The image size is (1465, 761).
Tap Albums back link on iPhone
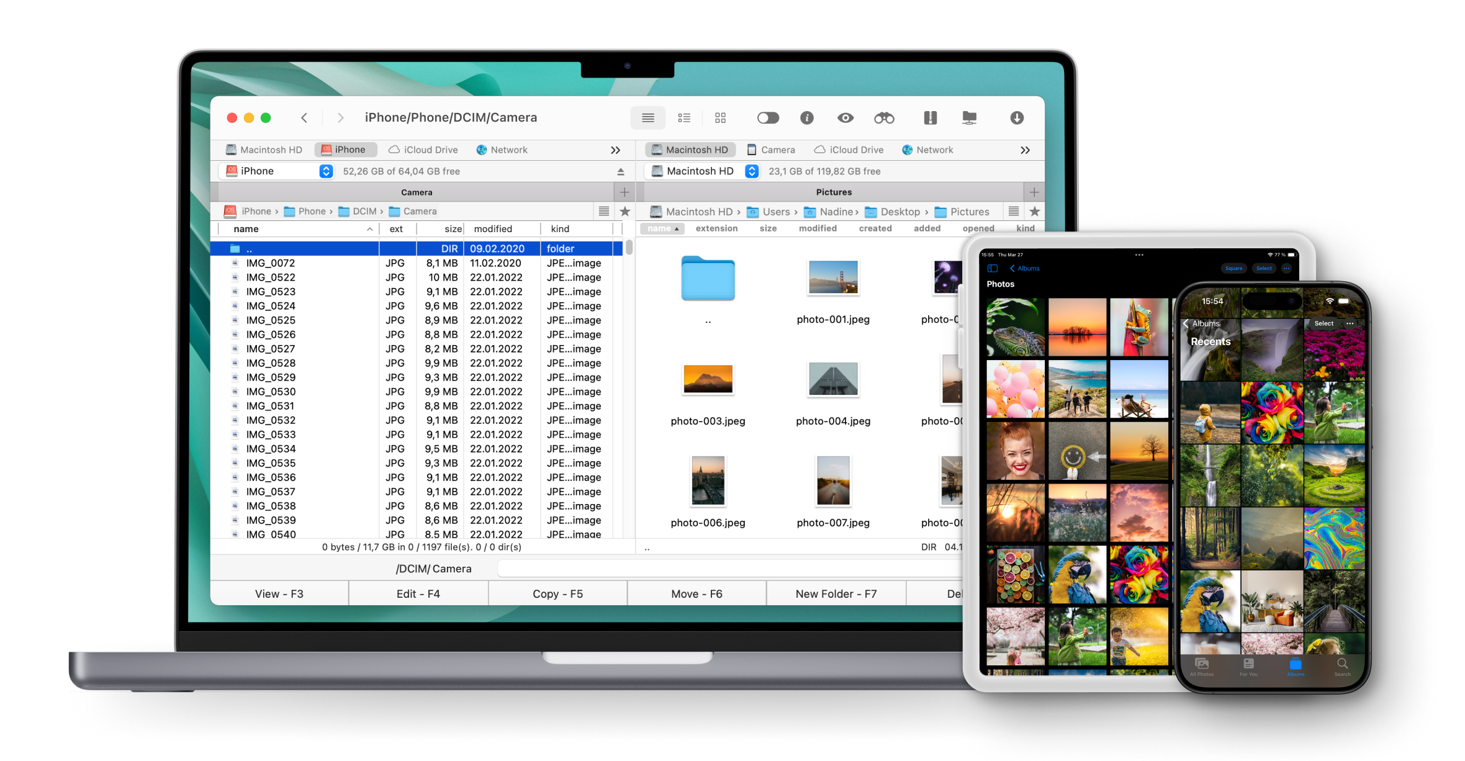(x=1201, y=323)
